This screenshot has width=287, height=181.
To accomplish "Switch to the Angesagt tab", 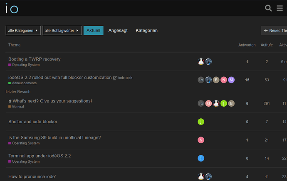I will coord(118,30).
